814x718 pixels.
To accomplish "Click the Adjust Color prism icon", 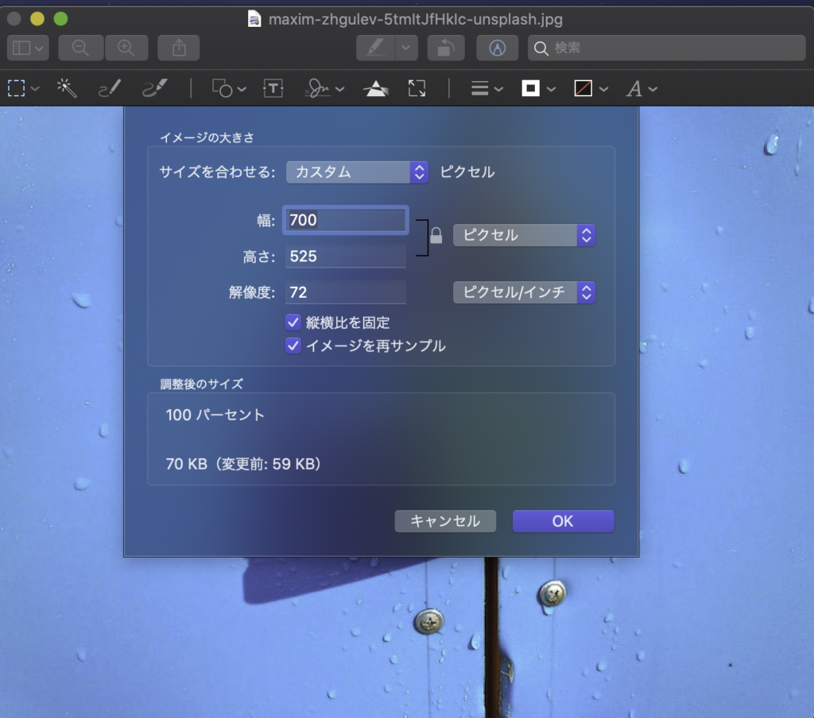I will [376, 89].
